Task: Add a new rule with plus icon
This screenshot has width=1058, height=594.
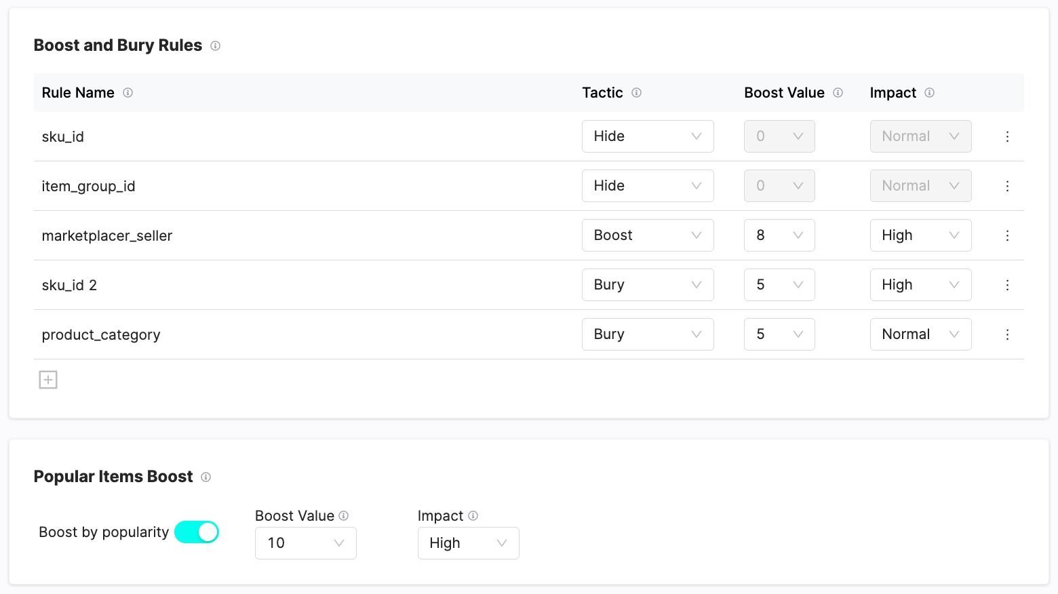Action: point(48,380)
